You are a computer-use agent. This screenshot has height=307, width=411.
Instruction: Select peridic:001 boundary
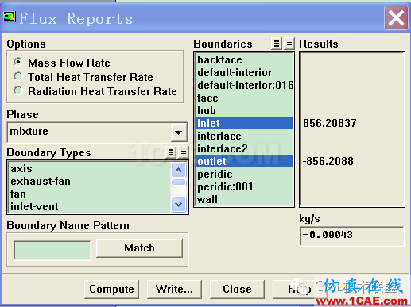(x=244, y=186)
